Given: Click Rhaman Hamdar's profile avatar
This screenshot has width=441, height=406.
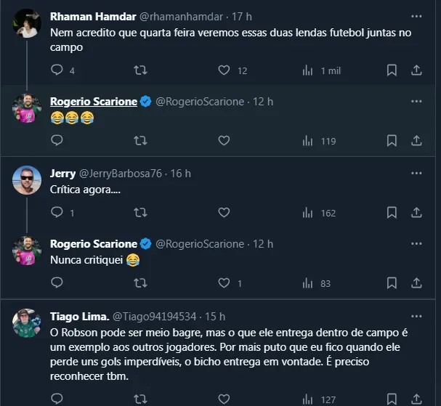Looking at the screenshot, I should tap(28, 24).
